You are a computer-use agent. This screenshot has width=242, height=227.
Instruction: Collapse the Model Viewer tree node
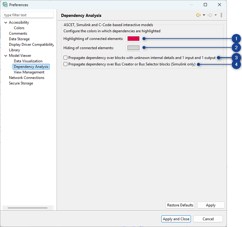6,56
